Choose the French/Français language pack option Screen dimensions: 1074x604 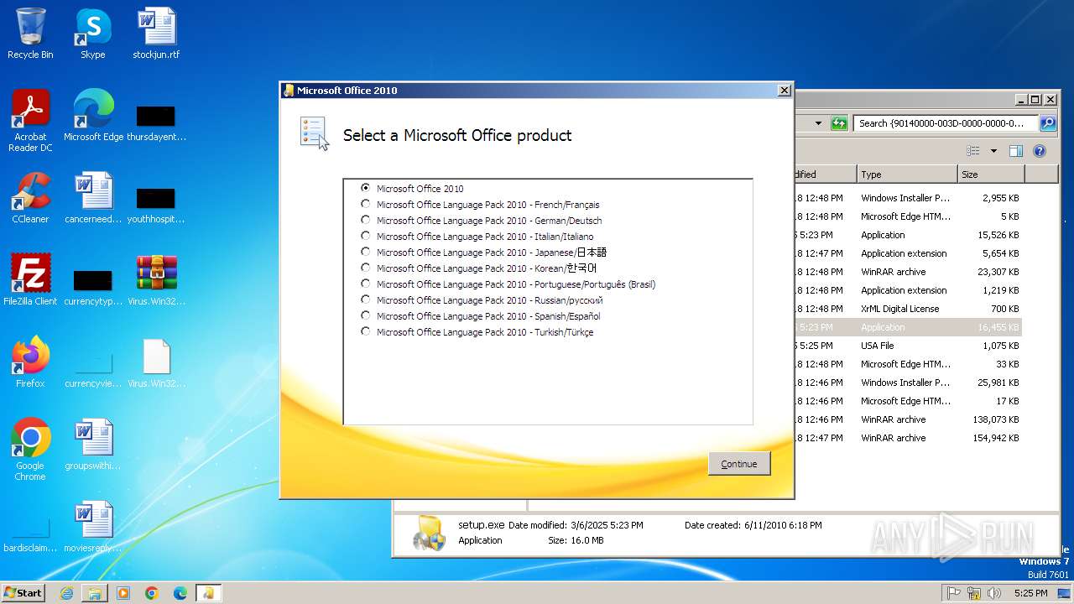(365, 204)
